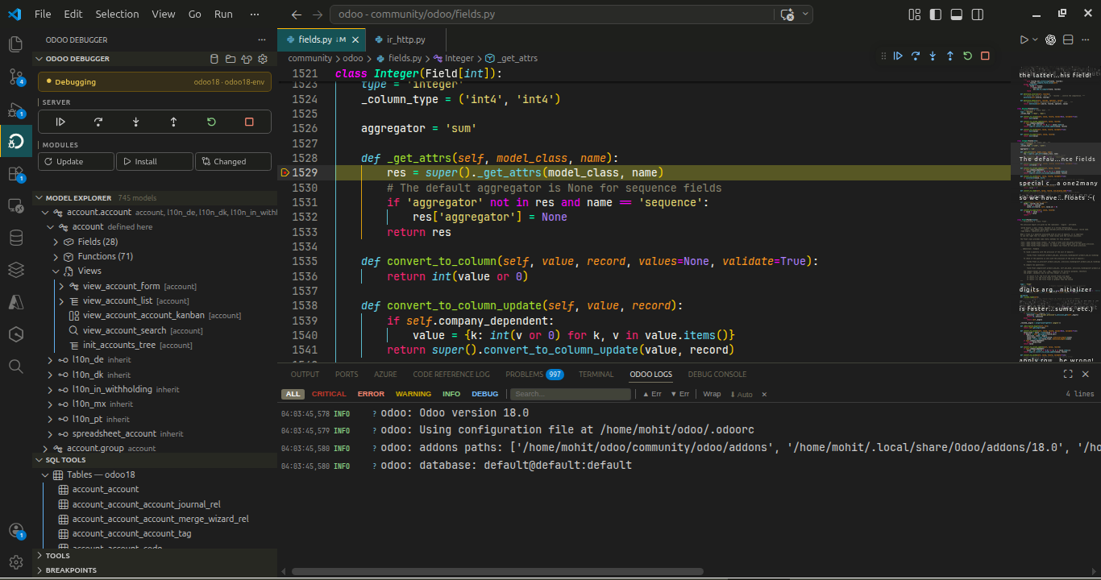The image size is (1101, 580).
Task: Toggle Auto scroll in the Odoo Logs toolbar
Action: 742,394
